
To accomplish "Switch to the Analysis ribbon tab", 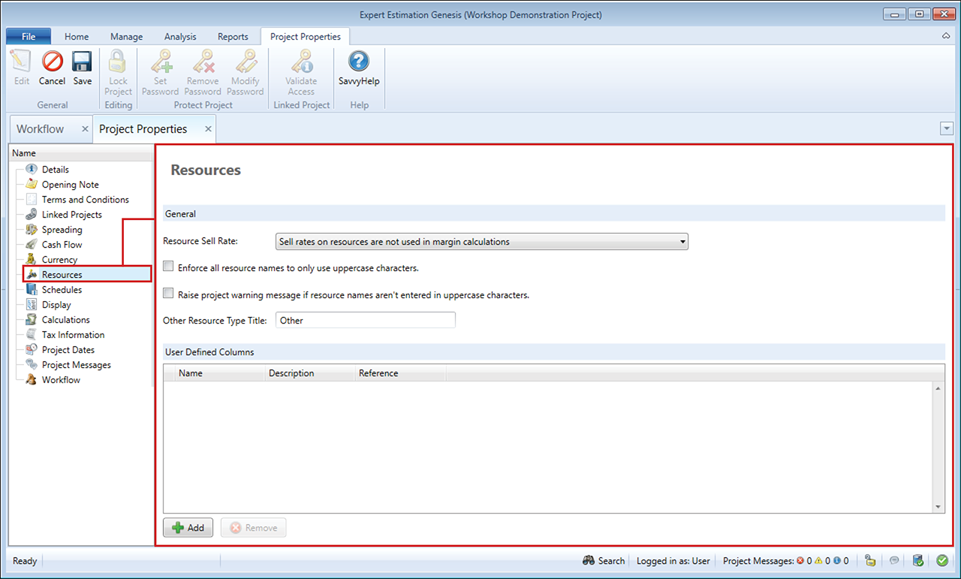I will (180, 37).
